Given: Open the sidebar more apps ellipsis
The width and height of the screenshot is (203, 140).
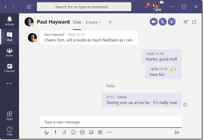Looking at the screenshot, I should point(9,83).
